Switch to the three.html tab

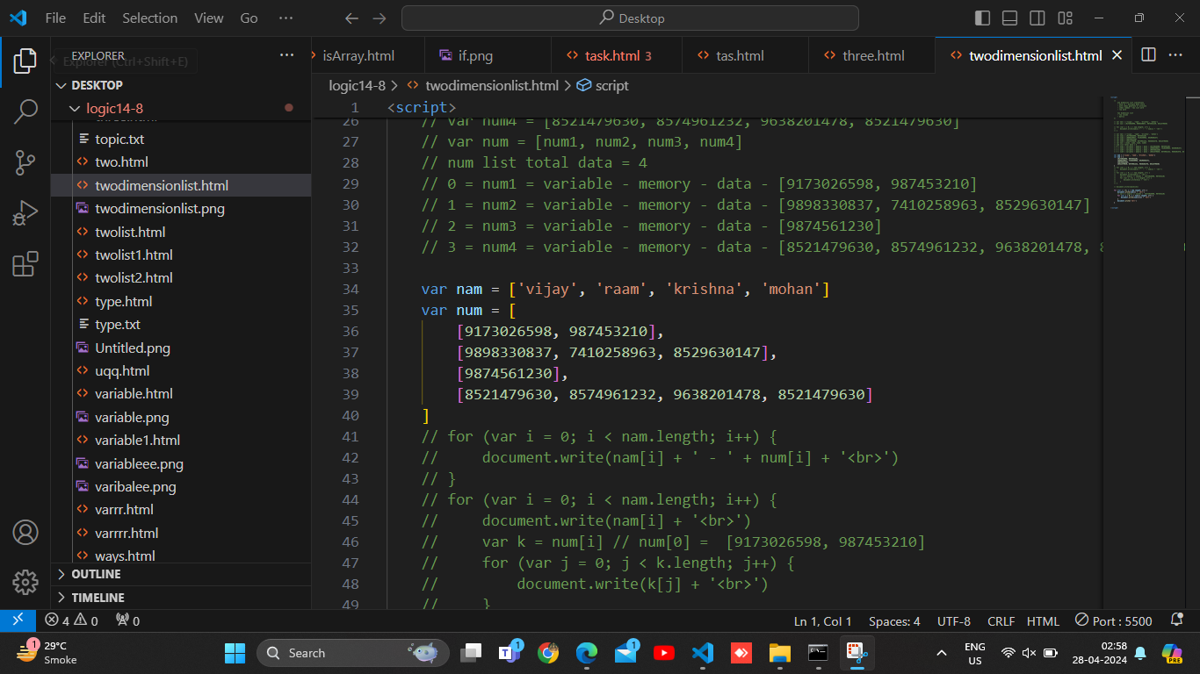(872, 55)
